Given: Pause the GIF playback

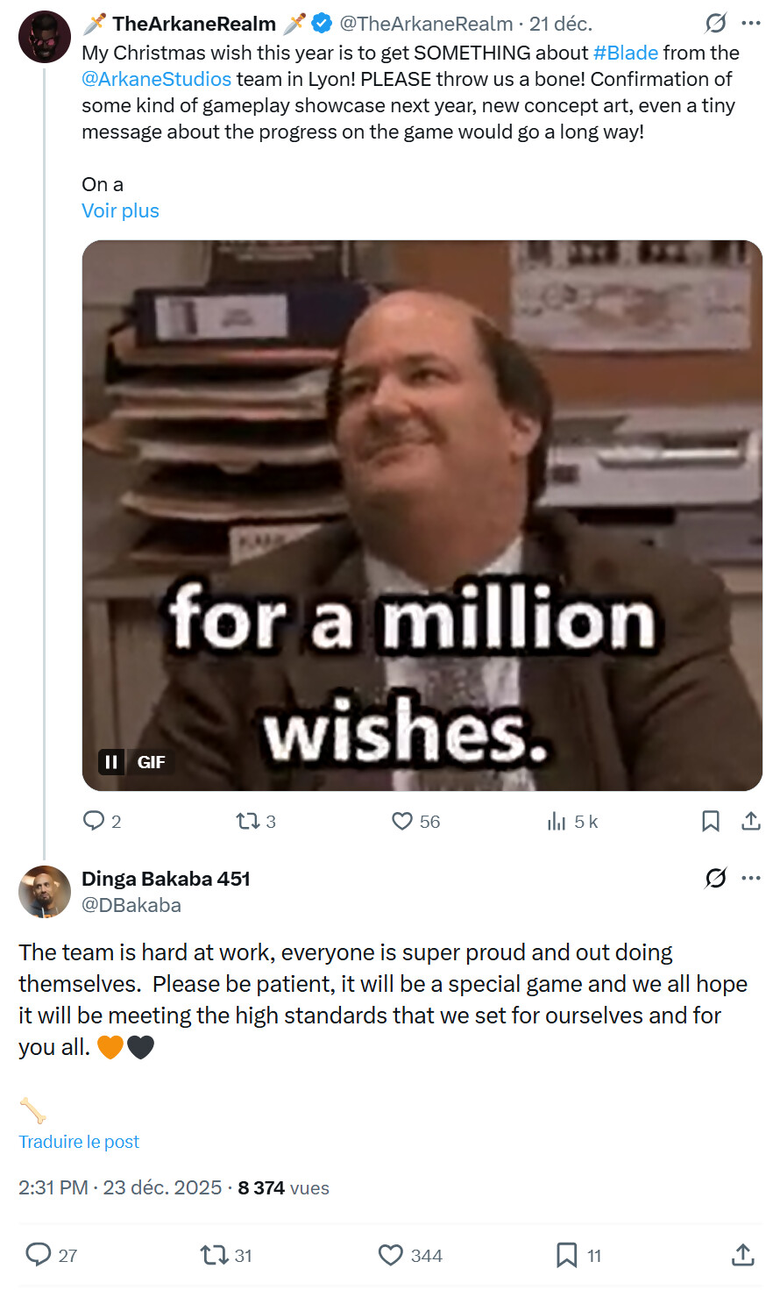Looking at the screenshot, I should point(111,762).
